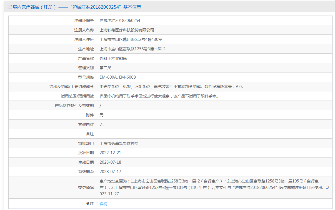Image resolution: width=335 pixels, height=210 pixels.
Task: Click registrant address 蕰川路512号4幢430室
Action: point(131,39)
